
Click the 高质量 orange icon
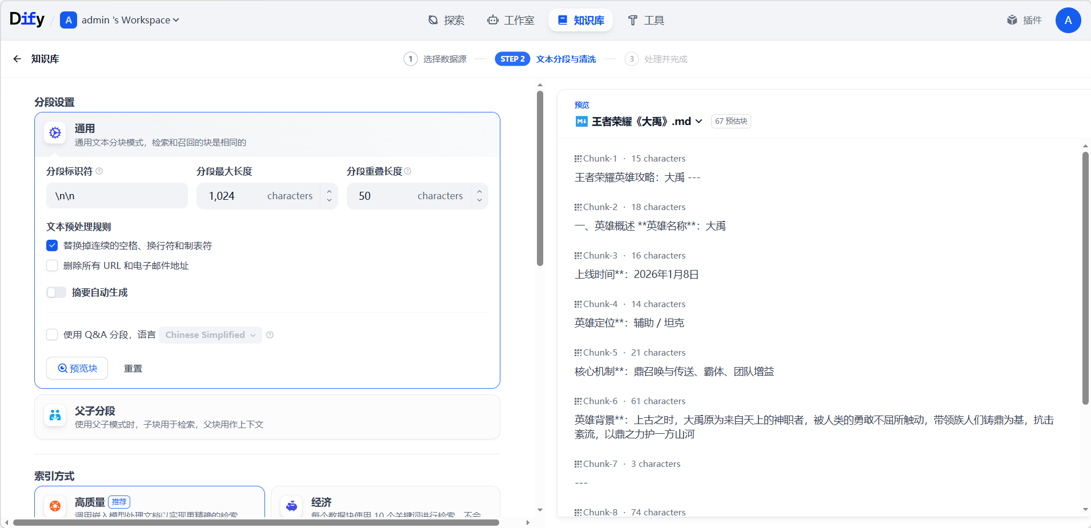point(55,506)
